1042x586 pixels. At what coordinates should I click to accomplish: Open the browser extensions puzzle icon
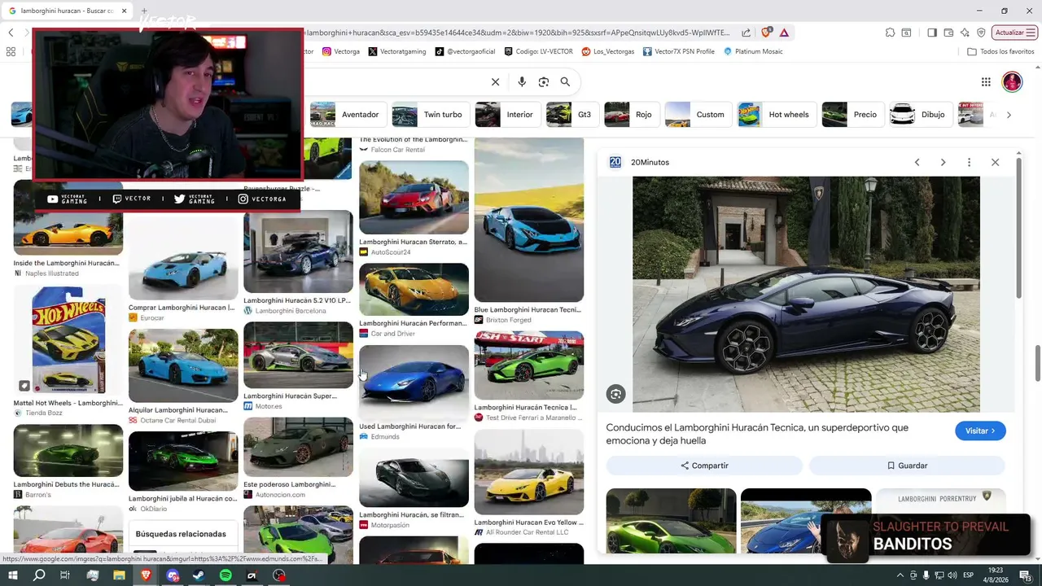tap(890, 33)
